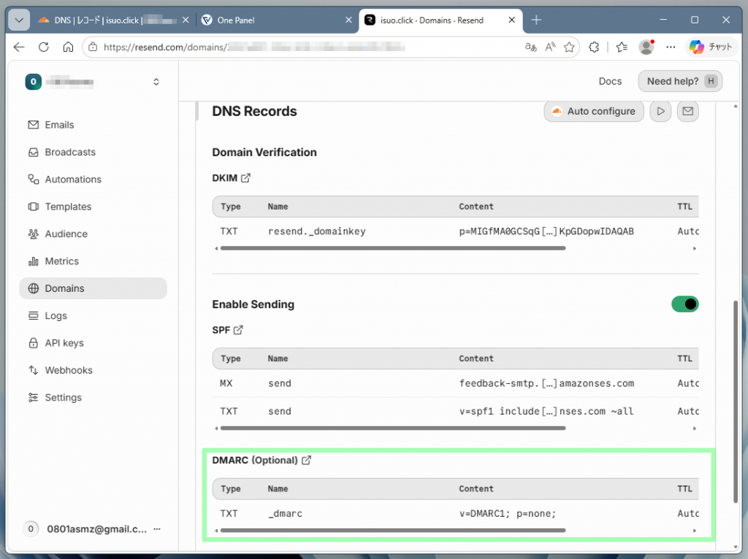
Task: Close the One Panel tab
Action: coord(348,20)
